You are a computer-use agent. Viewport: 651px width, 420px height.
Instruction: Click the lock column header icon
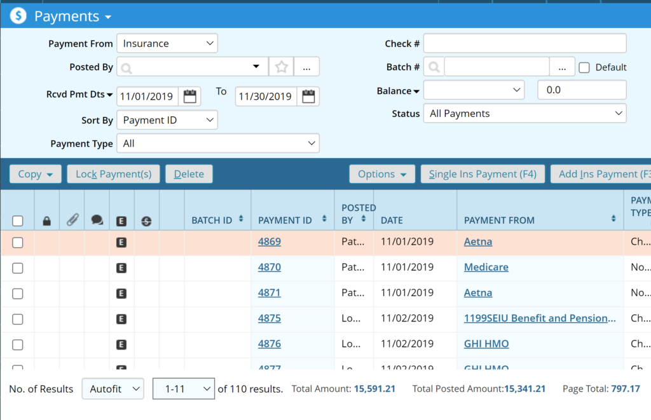pyautogui.click(x=46, y=221)
